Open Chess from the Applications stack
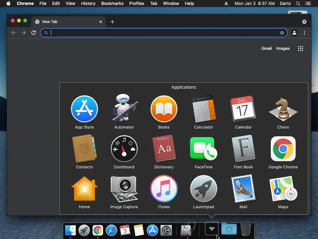This screenshot has height=239, width=318. (x=283, y=109)
